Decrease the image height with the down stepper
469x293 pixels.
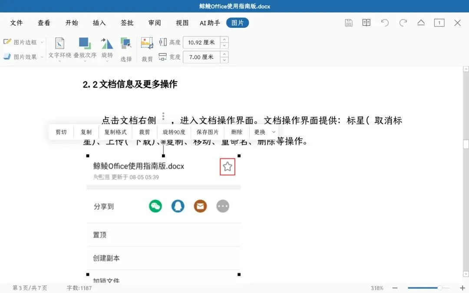225,46
